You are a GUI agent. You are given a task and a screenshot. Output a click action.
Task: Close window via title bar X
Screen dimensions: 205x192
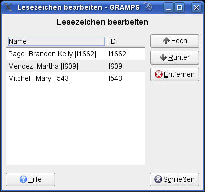196,8
